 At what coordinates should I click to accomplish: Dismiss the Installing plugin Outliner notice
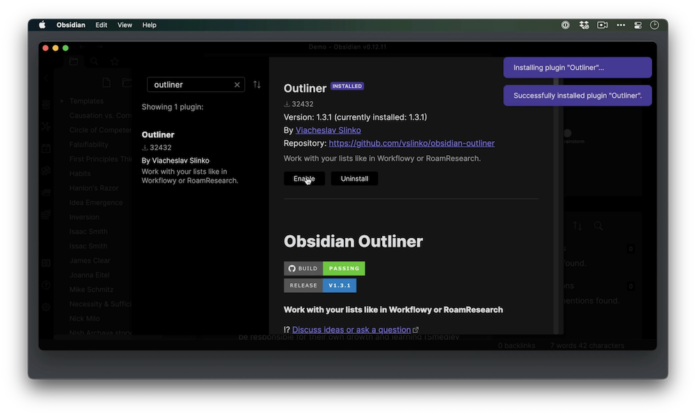click(x=578, y=67)
